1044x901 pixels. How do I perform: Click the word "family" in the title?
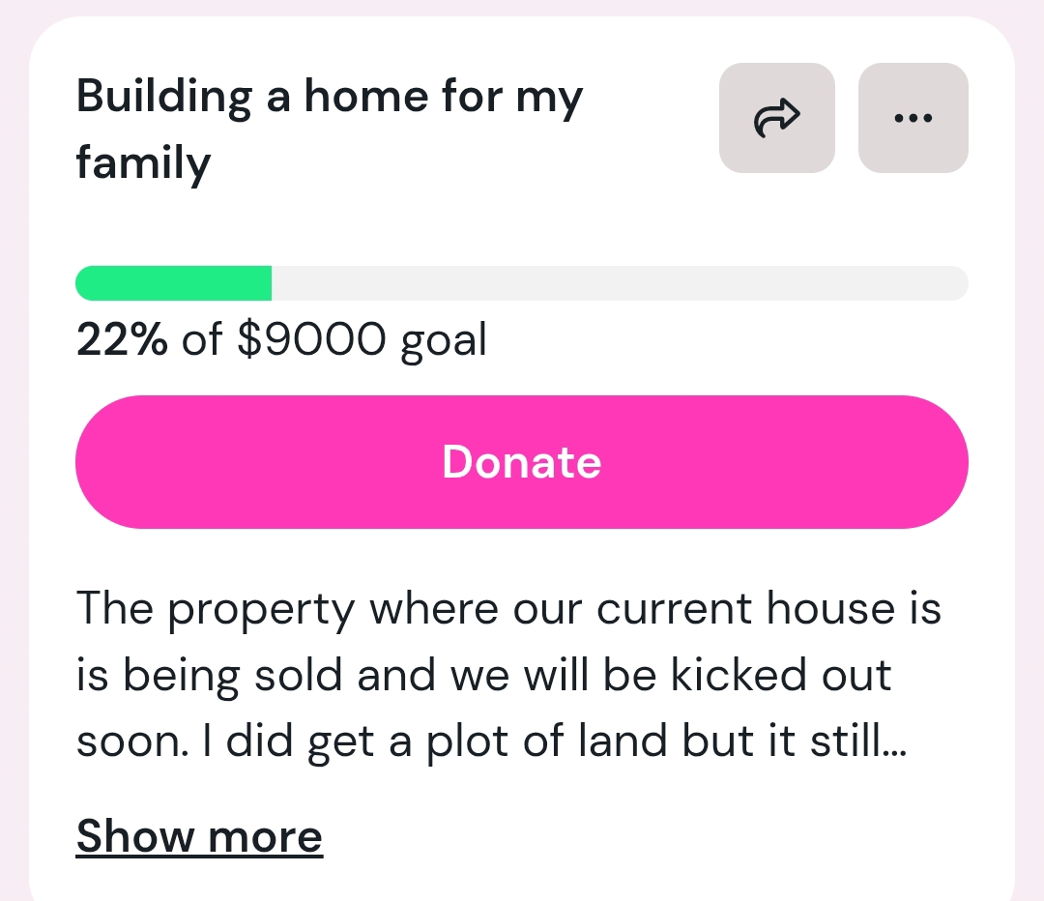[x=143, y=163]
